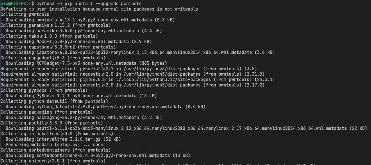Click the pix@PIX-PC shell prompt

point(17,3)
